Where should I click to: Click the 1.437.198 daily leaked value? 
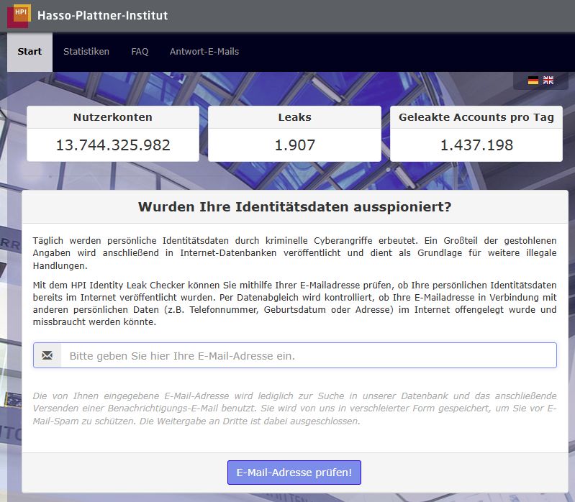click(x=476, y=145)
